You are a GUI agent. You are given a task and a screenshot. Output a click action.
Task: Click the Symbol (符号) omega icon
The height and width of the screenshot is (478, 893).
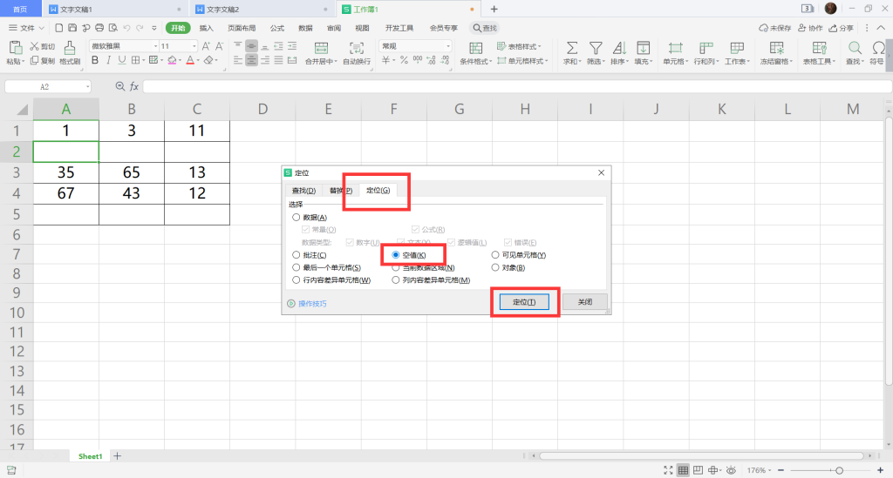click(879, 48)
